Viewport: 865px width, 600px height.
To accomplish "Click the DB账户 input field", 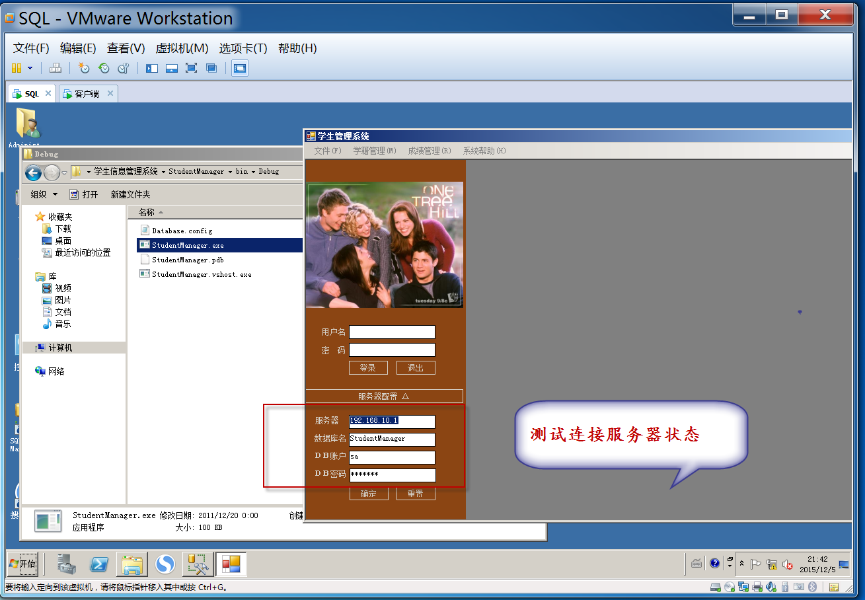I will tap(392, 457).
